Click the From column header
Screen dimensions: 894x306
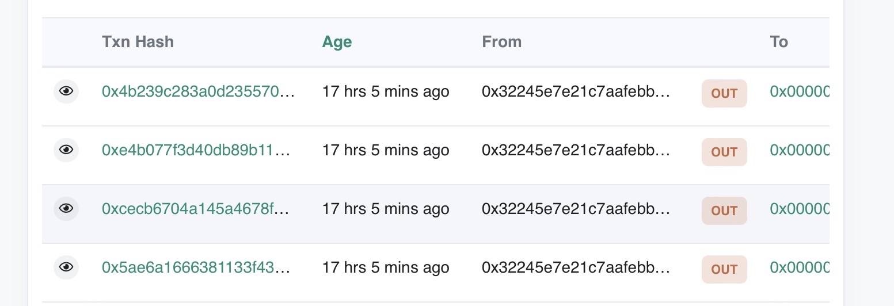(x=501, y=42)
